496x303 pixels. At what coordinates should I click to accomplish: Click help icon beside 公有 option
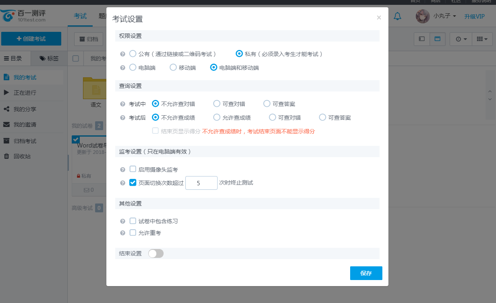(x=122, y=54)
